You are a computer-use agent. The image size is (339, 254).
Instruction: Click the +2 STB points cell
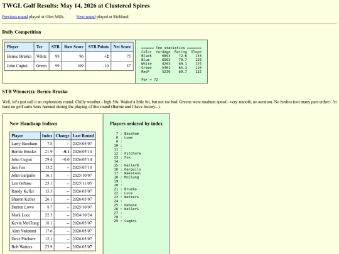(x=99, y=56)
